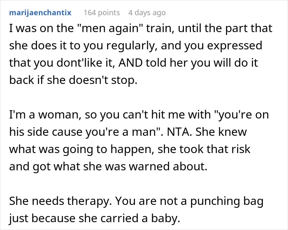
Task: Open the 4 days ago timestamp permalink
Action: [147, 13]
